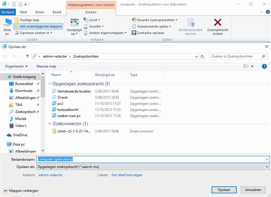271x197 pixels.
Task: Click admin-redactie in address breadcrumb
Action: tap(55, 57)
